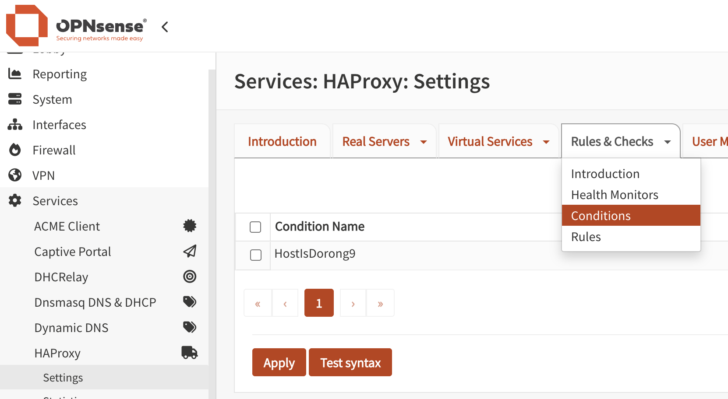Expand the Real Servers dropdown tab
This screenshot has height=399, width=728.
coord(384,142)
